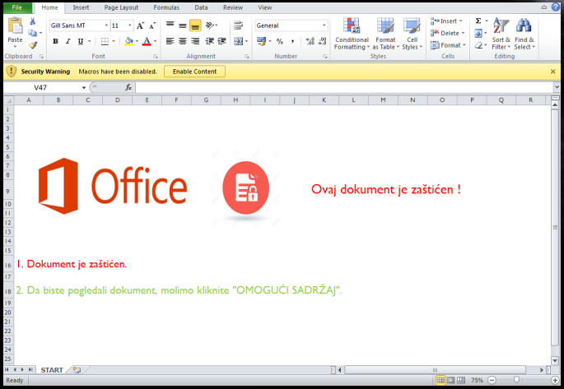Click the red Font Color icon
Viewport: 564px width, 389px height.
pyautogui.click(x=147, y=41)
